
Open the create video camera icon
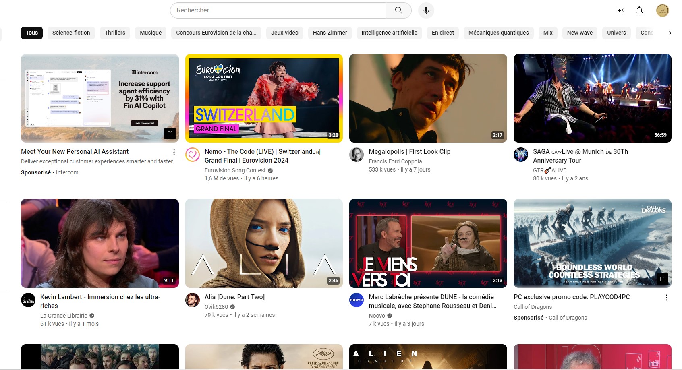point(620,10)
